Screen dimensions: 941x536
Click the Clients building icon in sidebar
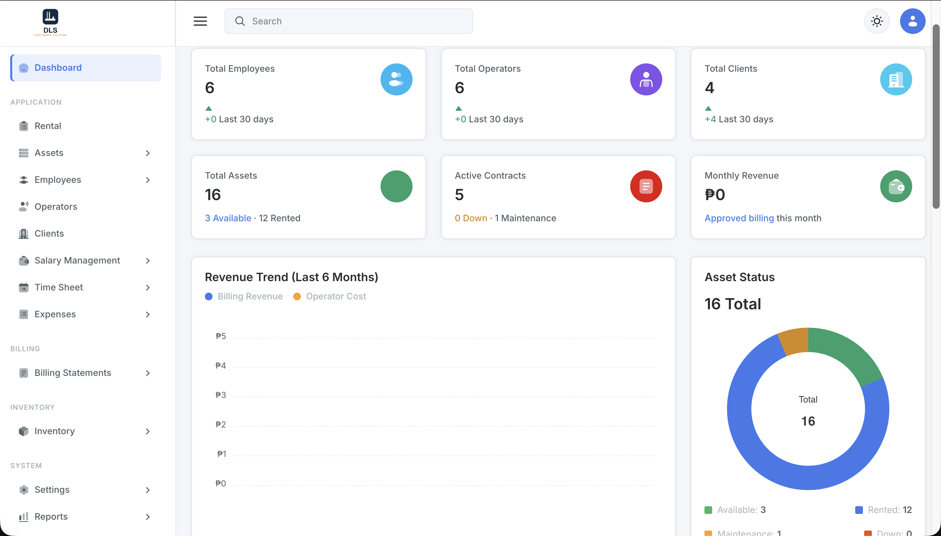point(24,233)
